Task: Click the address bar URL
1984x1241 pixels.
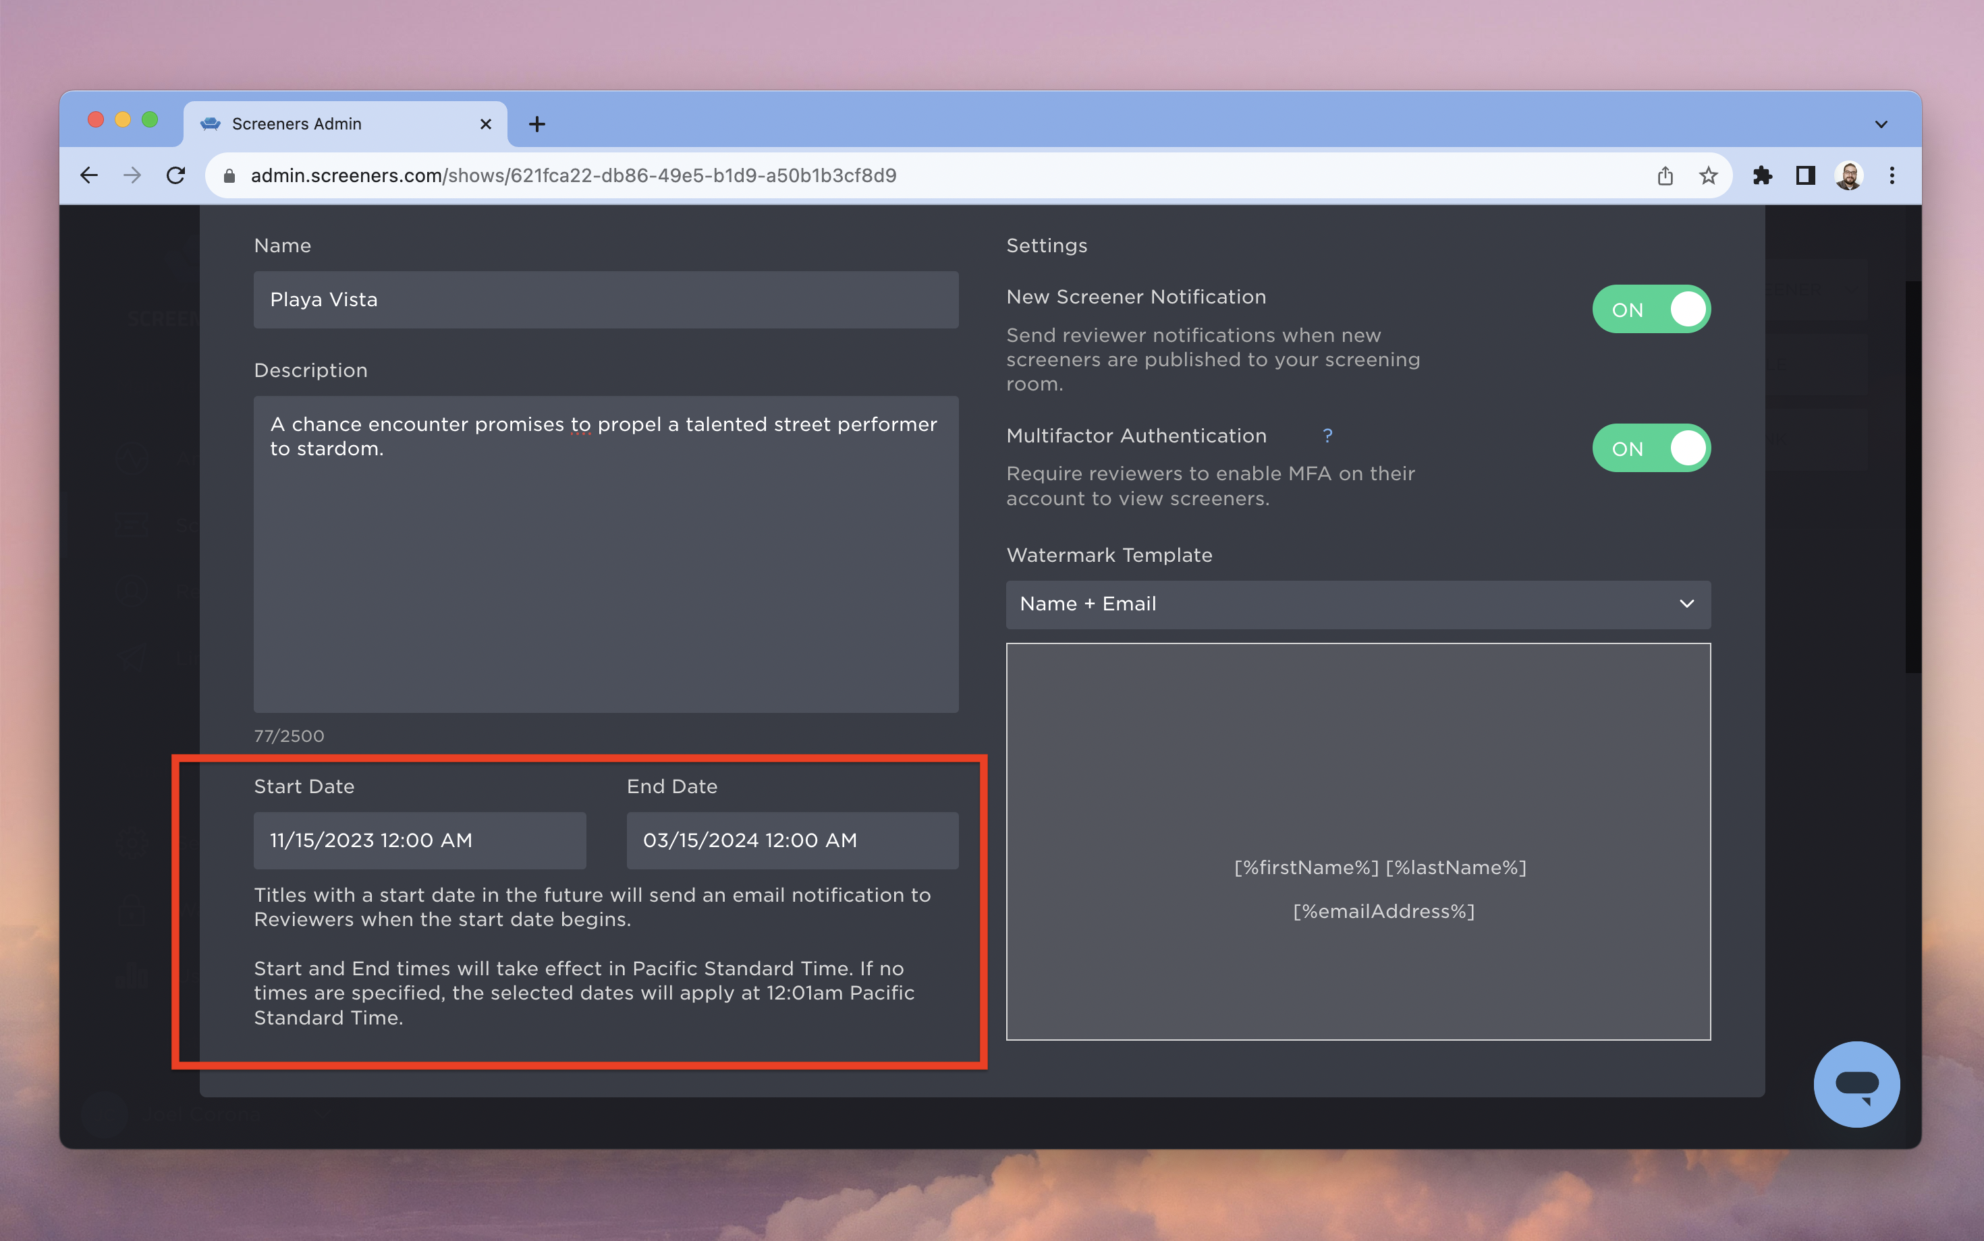Action: coord(573,175)
